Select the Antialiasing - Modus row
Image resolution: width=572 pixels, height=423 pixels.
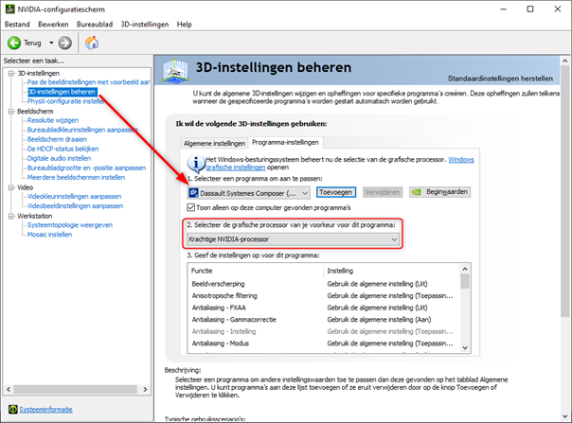coord(324,344)
